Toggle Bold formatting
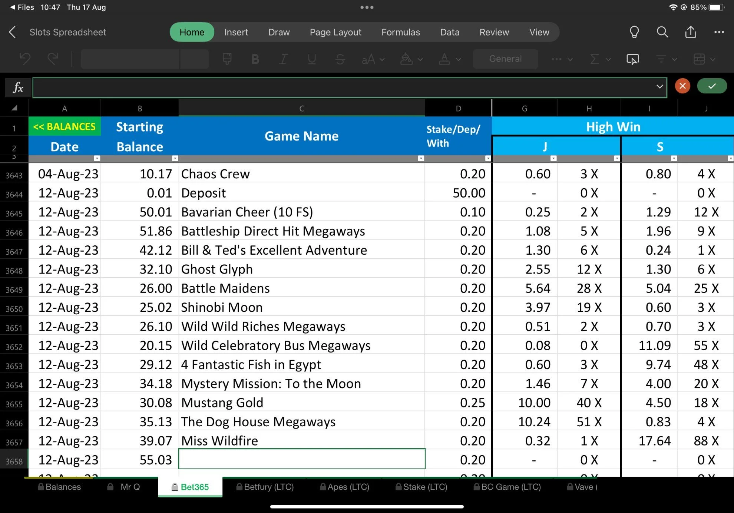 [x=255, y=59]
